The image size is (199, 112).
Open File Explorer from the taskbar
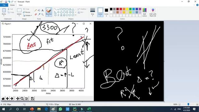39,109
